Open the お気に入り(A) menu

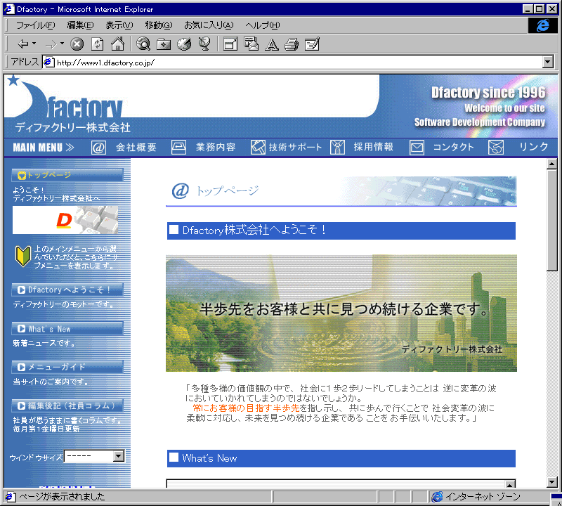(209, 25)
